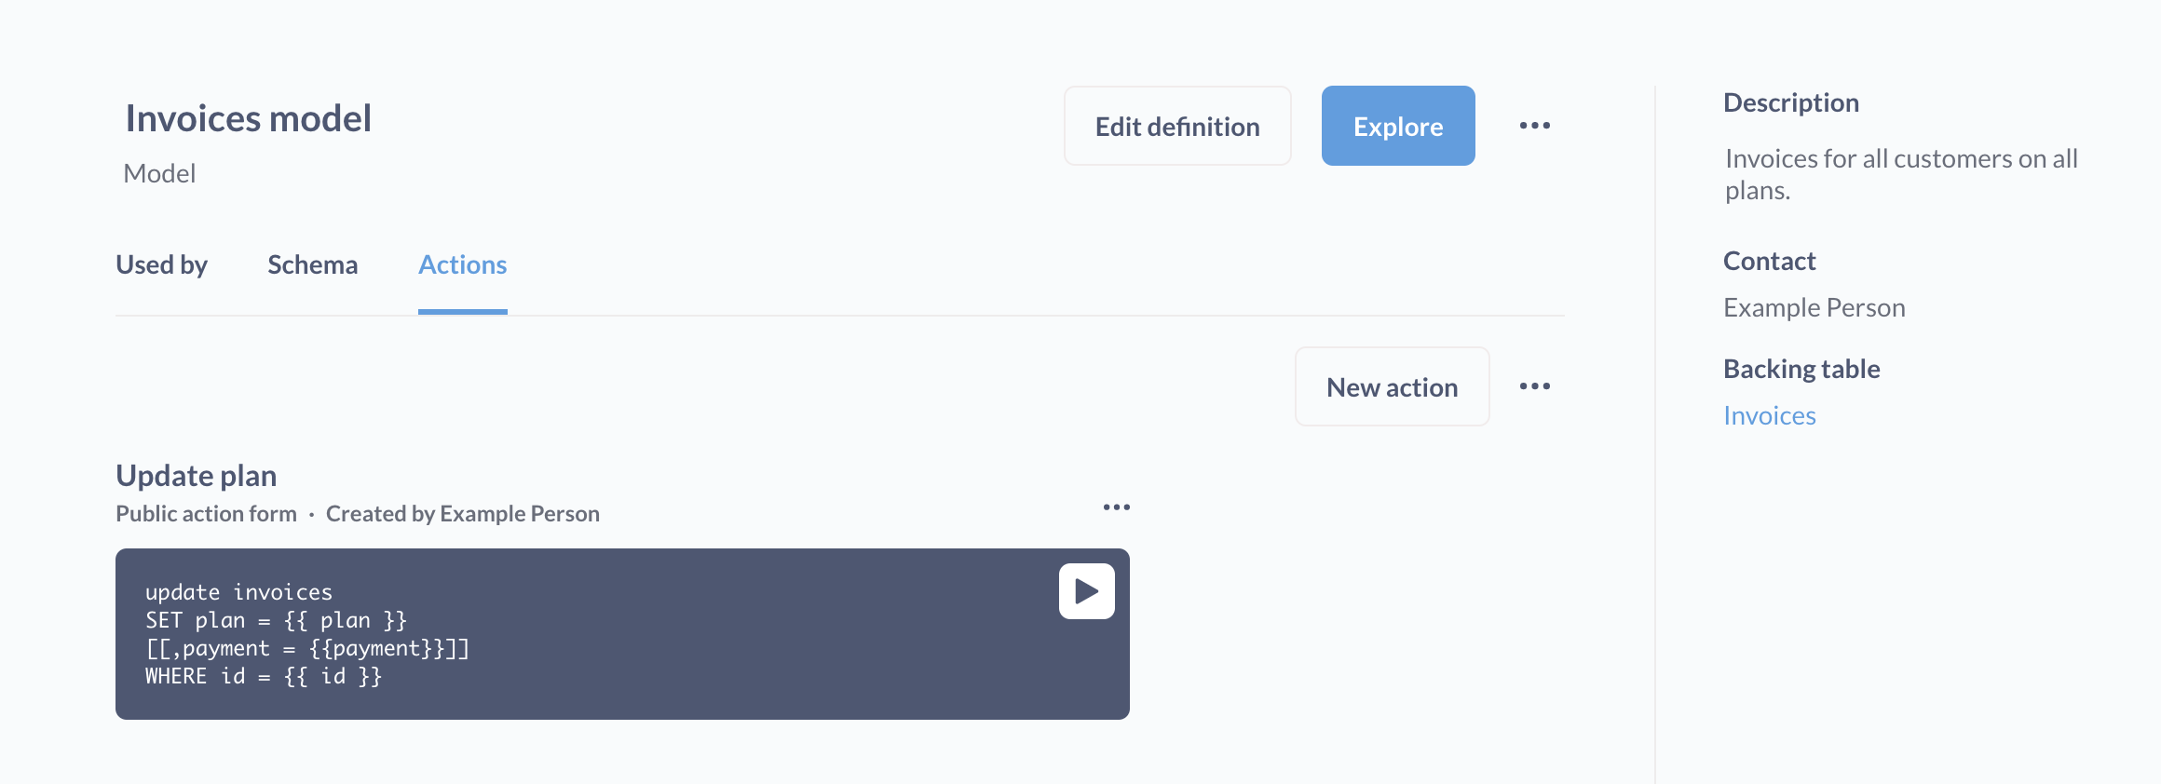
Task: Click the Edit definition button
Action: (1176, 125)
